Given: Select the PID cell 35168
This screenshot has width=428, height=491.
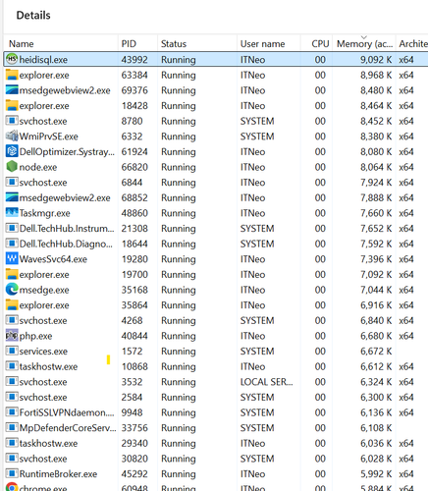Looking at the screenshot, I should coord(134,290).
